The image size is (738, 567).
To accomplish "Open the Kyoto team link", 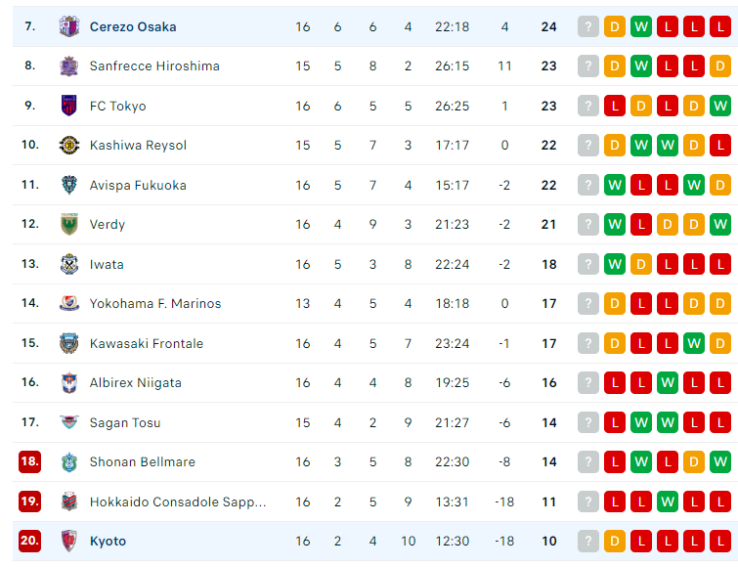I will [x=108, y=542].
